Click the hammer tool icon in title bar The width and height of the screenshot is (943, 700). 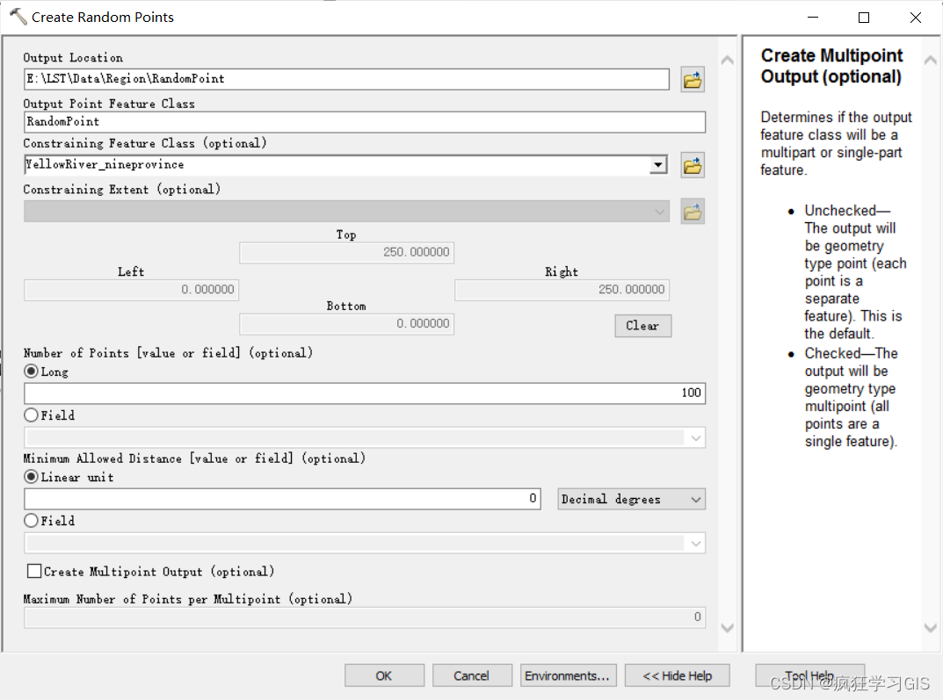pos(18,17)
